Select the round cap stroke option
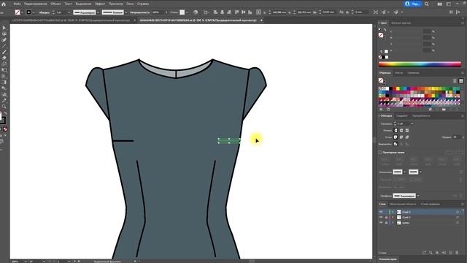 (x=401, y=130)
